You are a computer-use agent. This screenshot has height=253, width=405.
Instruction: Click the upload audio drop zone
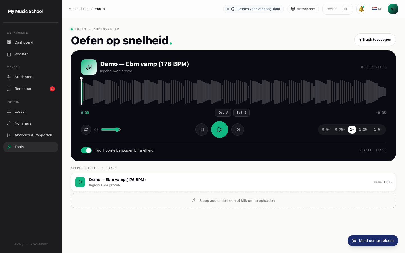pos(233,201)
